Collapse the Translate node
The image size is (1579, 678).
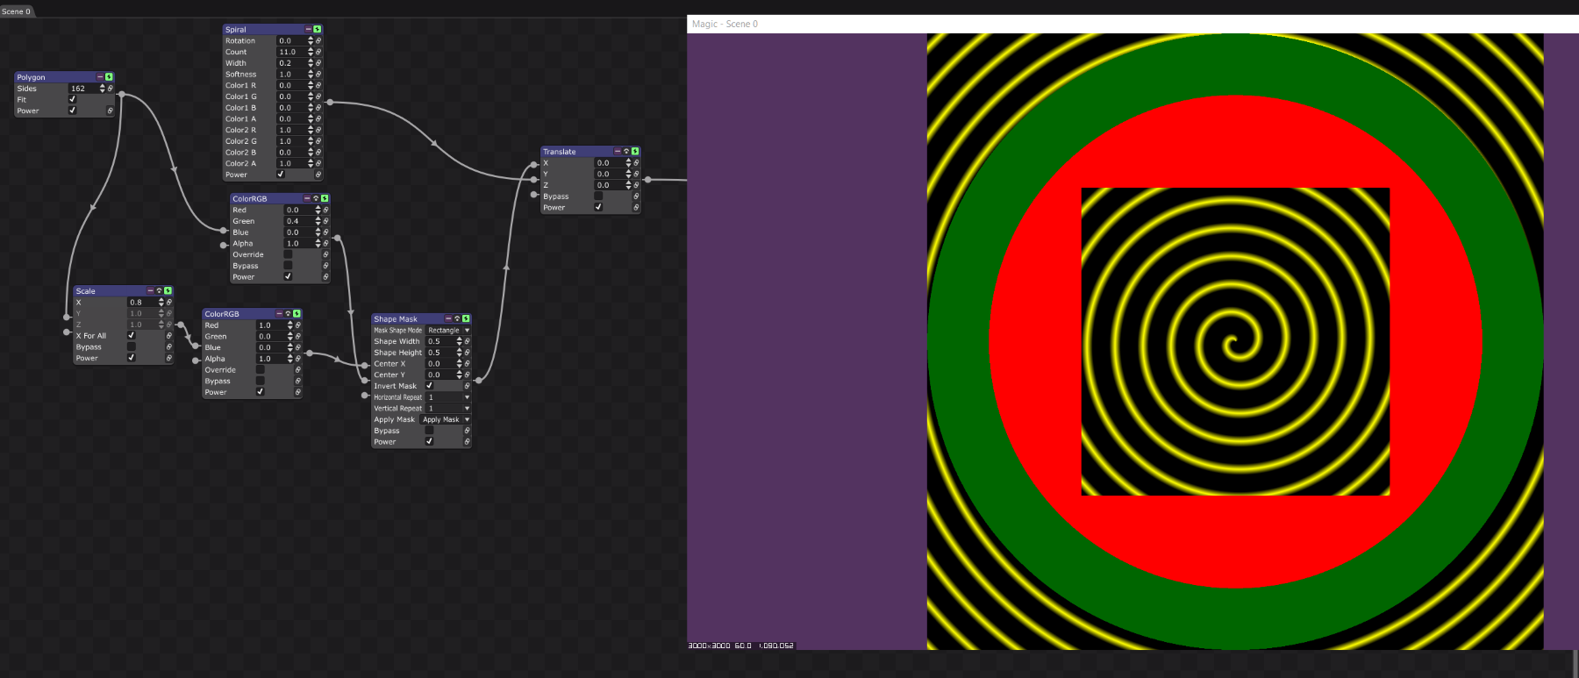click(x=618, y=151)
